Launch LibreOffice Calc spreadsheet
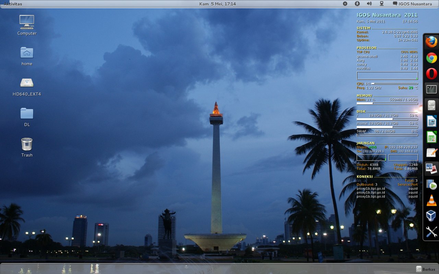Image resolution: width=439 pixels, height=274 pixels. click(431, 137)
